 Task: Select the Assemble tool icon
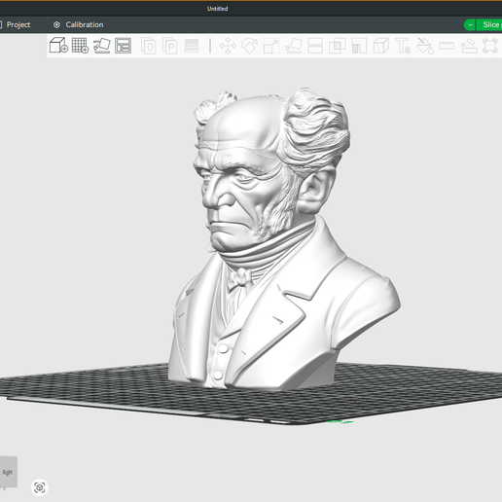(x=469, y=46)
